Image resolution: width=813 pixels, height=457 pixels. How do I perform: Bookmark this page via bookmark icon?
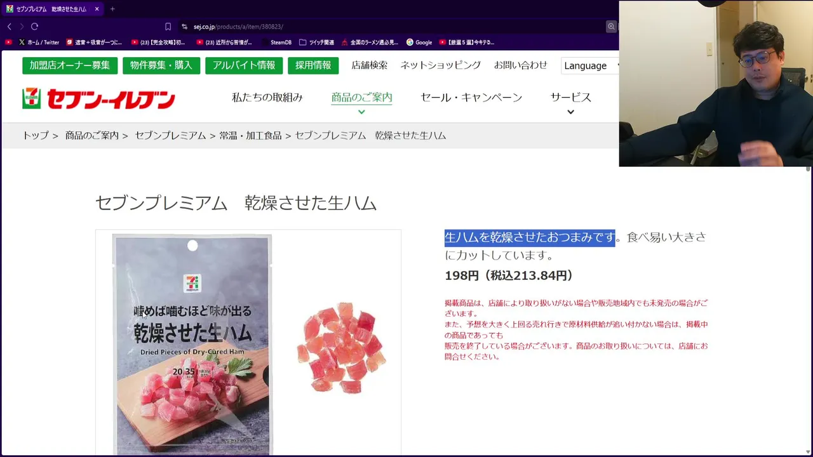pos(168,27)
